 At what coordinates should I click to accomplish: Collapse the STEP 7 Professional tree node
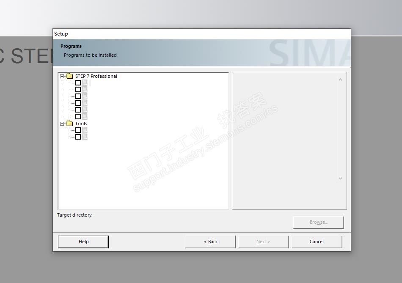pos(62,77)
